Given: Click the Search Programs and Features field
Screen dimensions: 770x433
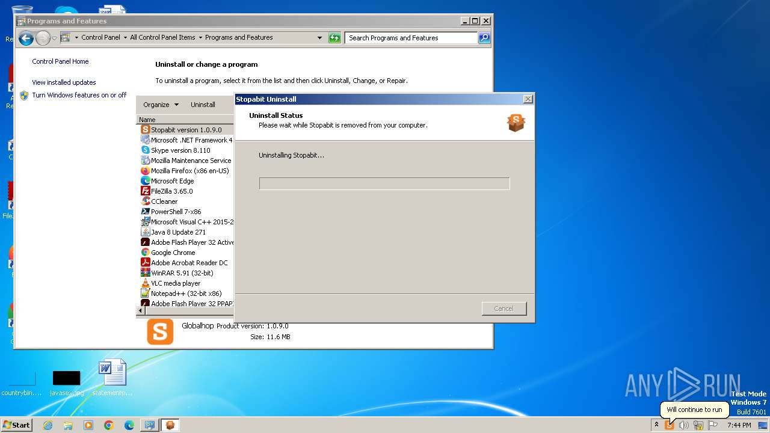Looking at the screenshot, I should coord(411,38).
